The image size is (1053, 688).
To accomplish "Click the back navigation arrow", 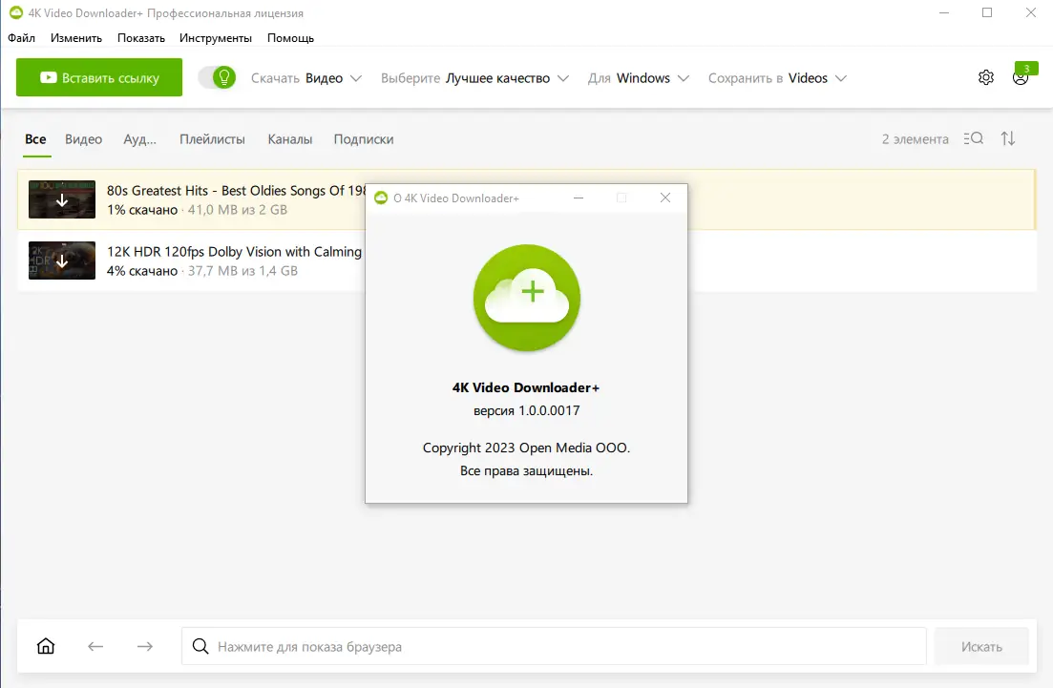I will click(95, 646).
